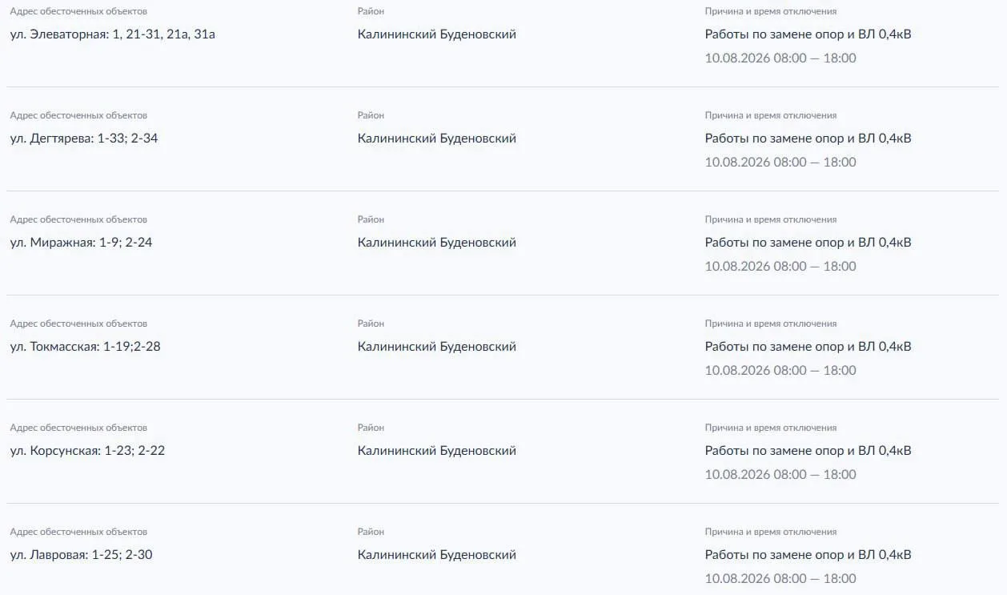
Task: Click the ул. Токмасская: 1-19;2-28 address
Action: pos(85,347)
